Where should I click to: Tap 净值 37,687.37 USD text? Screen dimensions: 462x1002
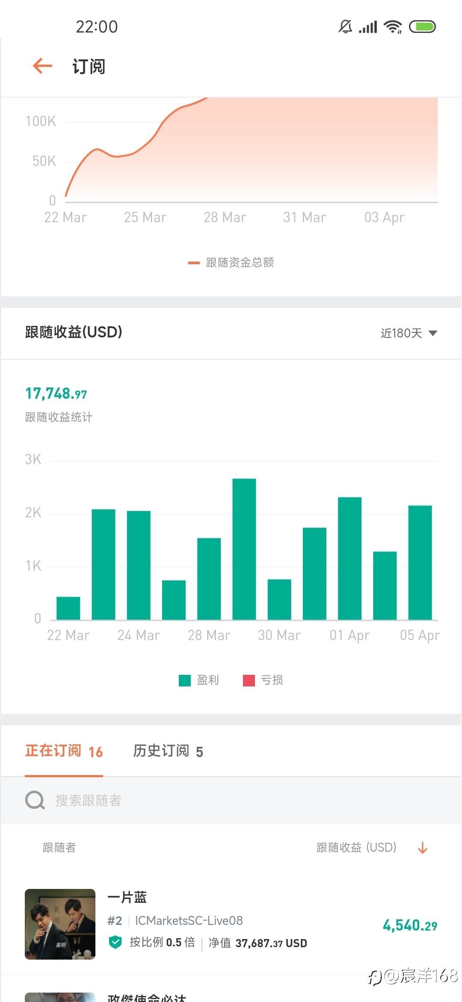click(x=258, y=943)
